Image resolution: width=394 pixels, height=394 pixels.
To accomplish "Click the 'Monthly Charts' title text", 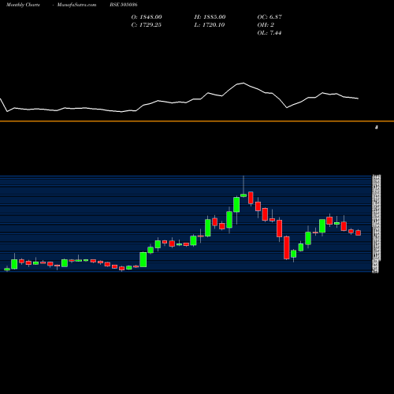I will pos(23,5).
